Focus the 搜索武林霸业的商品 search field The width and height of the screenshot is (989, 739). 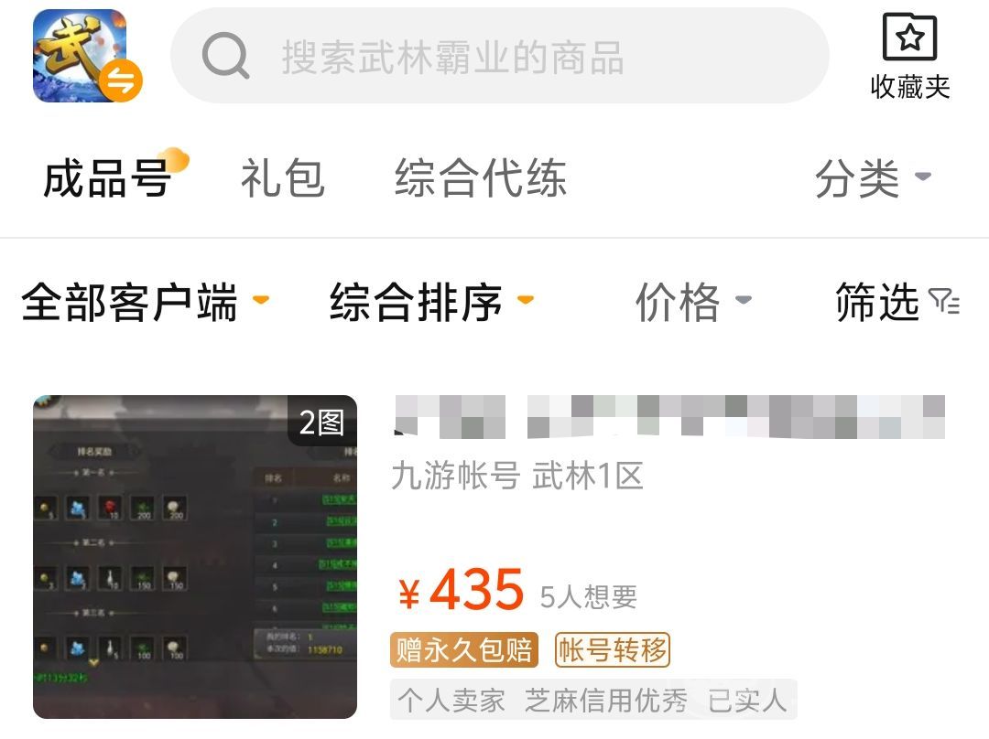point(500,56)
